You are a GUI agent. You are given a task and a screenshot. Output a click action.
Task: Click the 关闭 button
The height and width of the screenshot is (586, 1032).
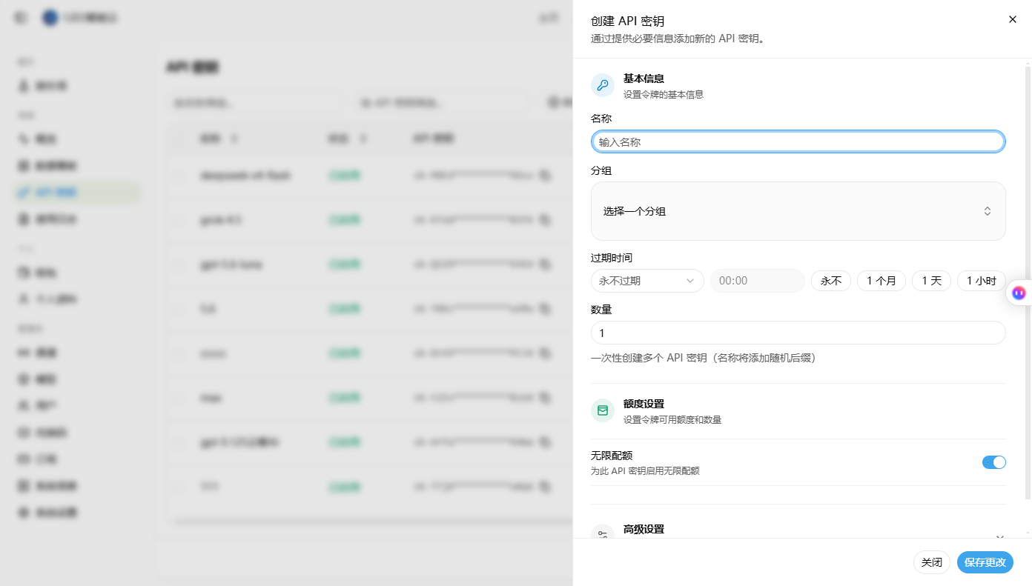[931, 562]
